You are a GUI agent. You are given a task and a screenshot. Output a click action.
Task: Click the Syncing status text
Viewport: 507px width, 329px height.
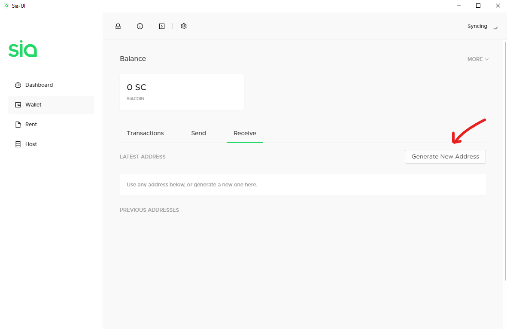point(477,26)
